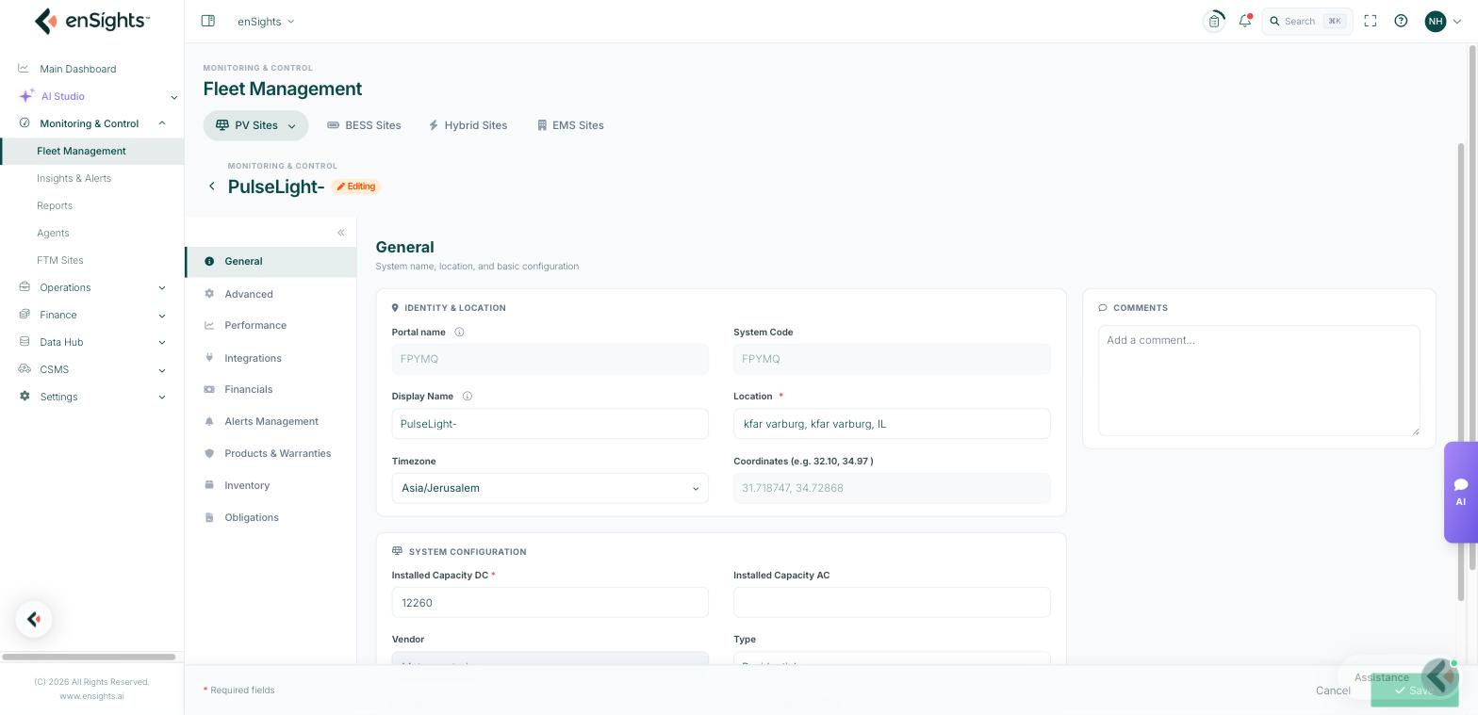The height and width of the screenshot is (715, 1478).
Task: Open the notifications bell
Action: point(1245,21)
